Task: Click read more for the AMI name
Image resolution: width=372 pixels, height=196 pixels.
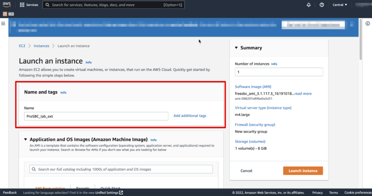Action: tap(303, 94)
